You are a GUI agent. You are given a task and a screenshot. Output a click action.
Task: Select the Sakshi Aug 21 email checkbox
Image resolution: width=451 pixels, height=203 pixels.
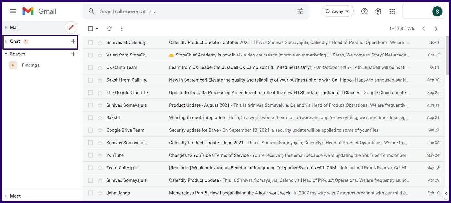[x=91, y=118]
